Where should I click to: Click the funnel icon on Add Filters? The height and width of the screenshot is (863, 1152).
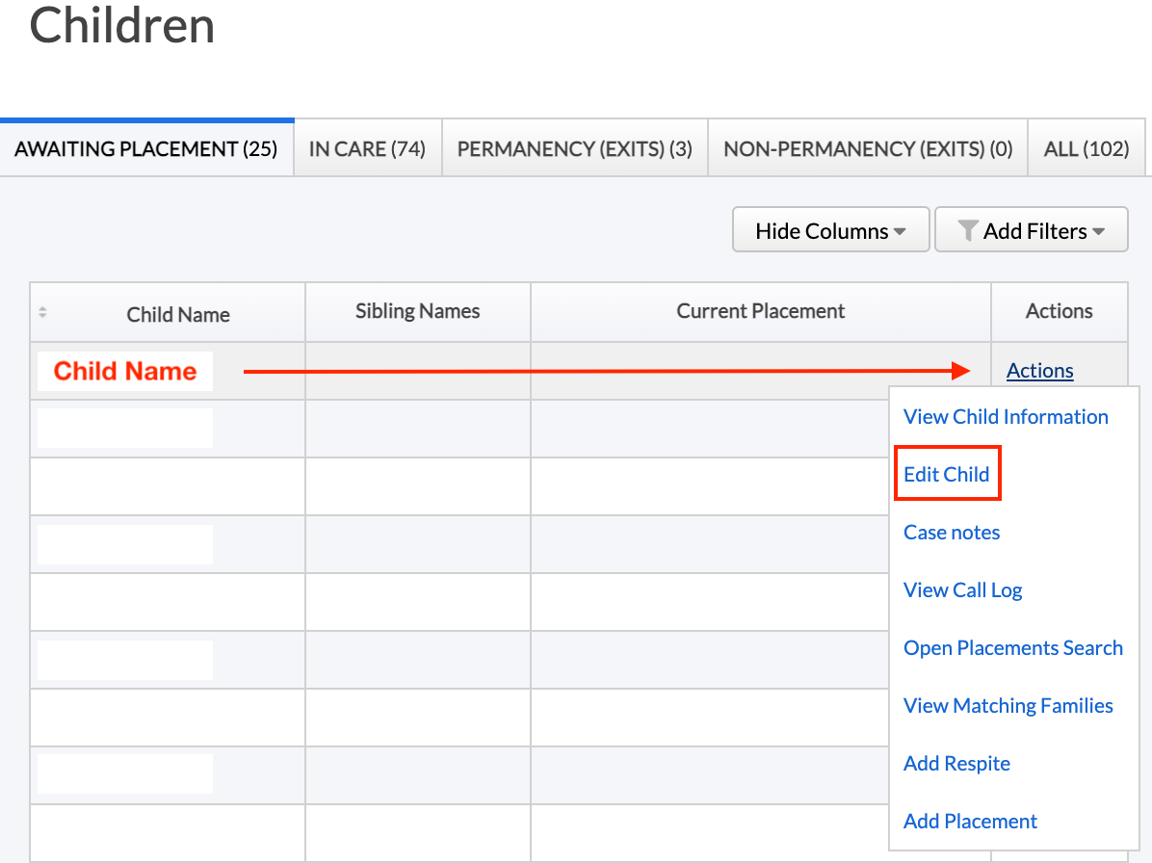point(968,231)
